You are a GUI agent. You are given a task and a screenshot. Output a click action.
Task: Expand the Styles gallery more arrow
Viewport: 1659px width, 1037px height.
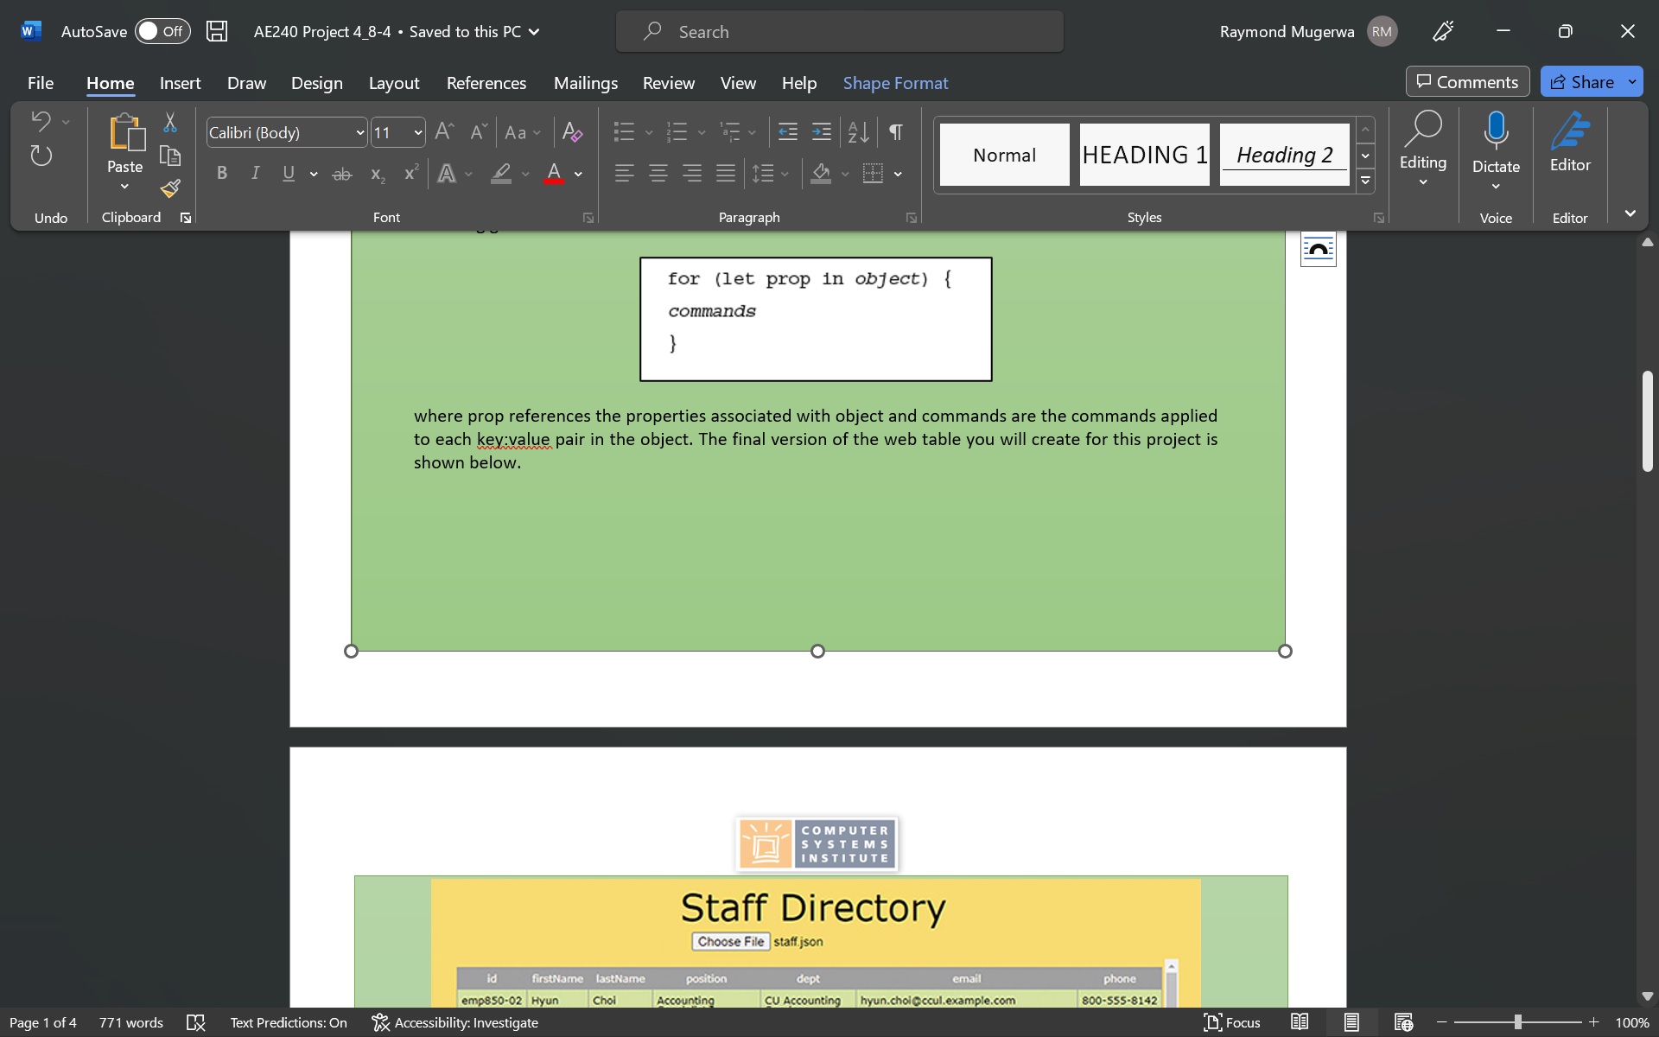pos(1365,181)
